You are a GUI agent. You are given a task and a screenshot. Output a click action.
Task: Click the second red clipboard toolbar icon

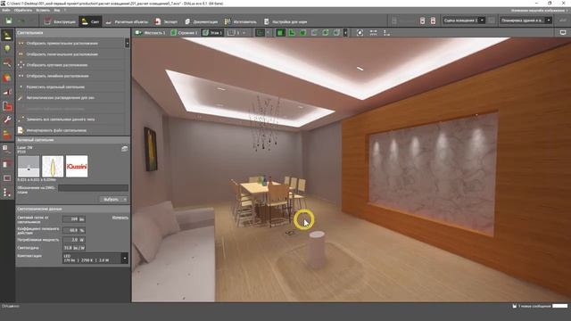(433, 21)
